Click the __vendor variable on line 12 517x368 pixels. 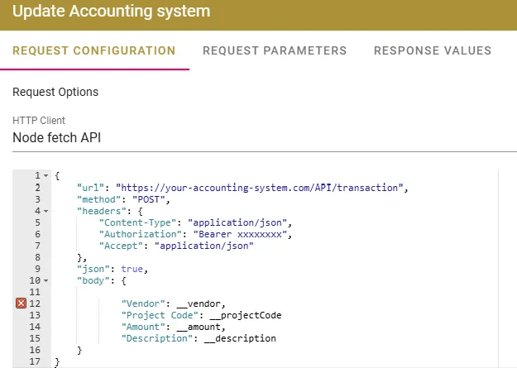pyautogui.click(x=199, y=303)
